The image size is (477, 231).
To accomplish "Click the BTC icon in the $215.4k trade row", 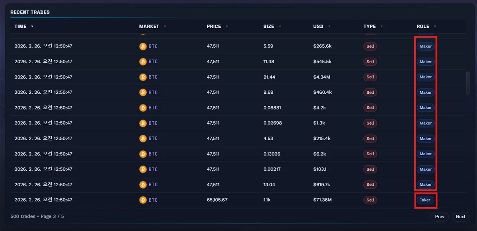I will click(143, 139).
